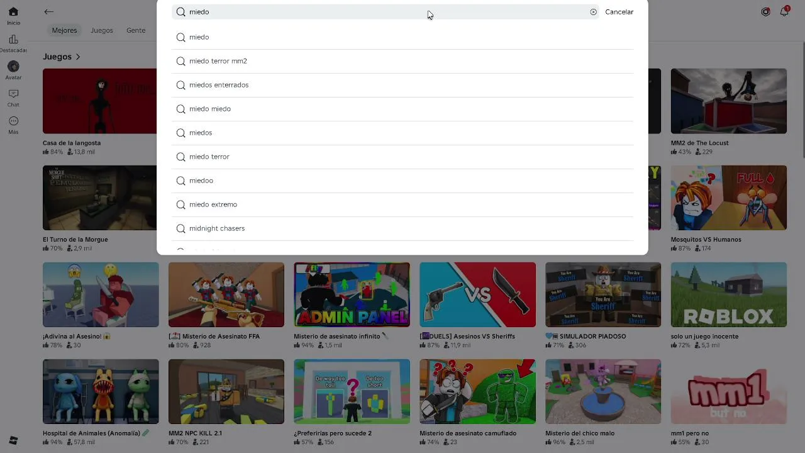Click inside the search field containing 'miedo'
This screenshot has width=805, height=453.
(x=385, y=12)
